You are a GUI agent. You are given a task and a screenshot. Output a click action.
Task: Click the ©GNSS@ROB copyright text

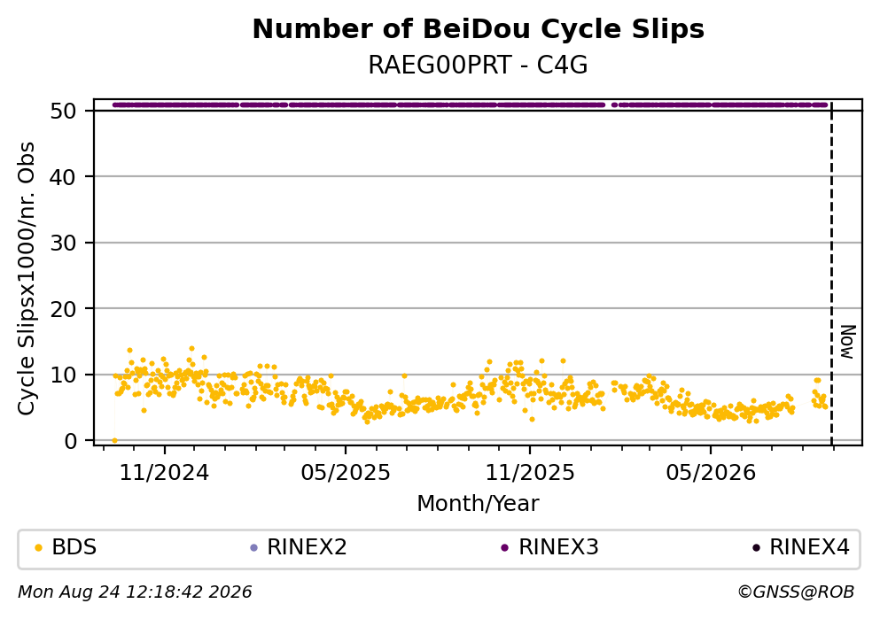pos(796,592)
